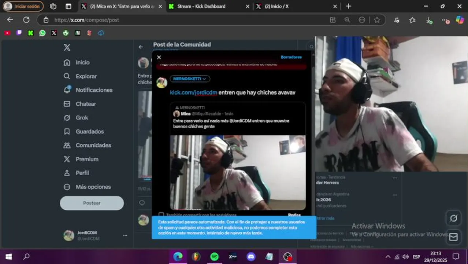Open Premium in the sidebar
Image resolution: width=468 pixels, height=264 pixels.
(x=81, y=159)
